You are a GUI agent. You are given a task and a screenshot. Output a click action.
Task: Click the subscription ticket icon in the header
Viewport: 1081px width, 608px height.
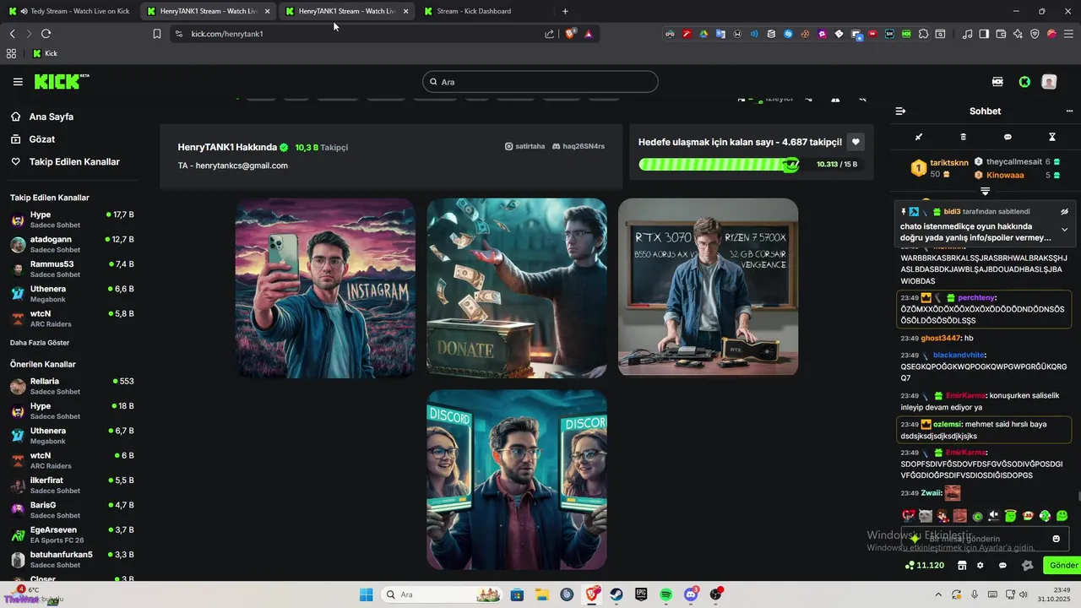point(998,82)
